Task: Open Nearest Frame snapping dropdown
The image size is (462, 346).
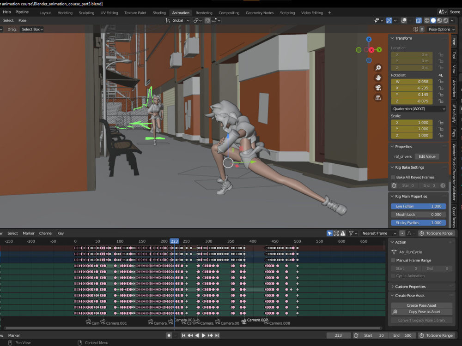Action: (379, 233)
